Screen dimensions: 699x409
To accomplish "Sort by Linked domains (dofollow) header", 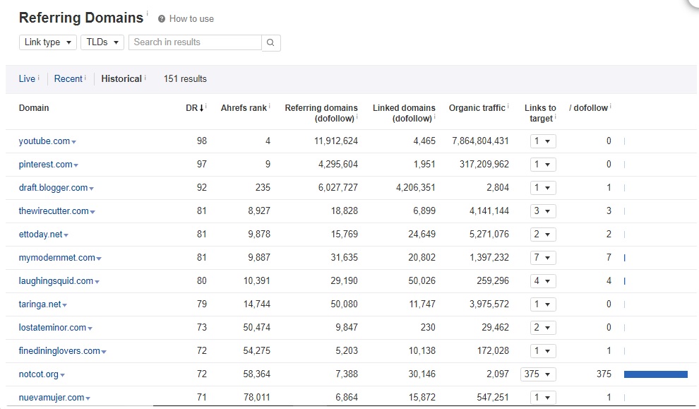I will click(x=404, y=113).
